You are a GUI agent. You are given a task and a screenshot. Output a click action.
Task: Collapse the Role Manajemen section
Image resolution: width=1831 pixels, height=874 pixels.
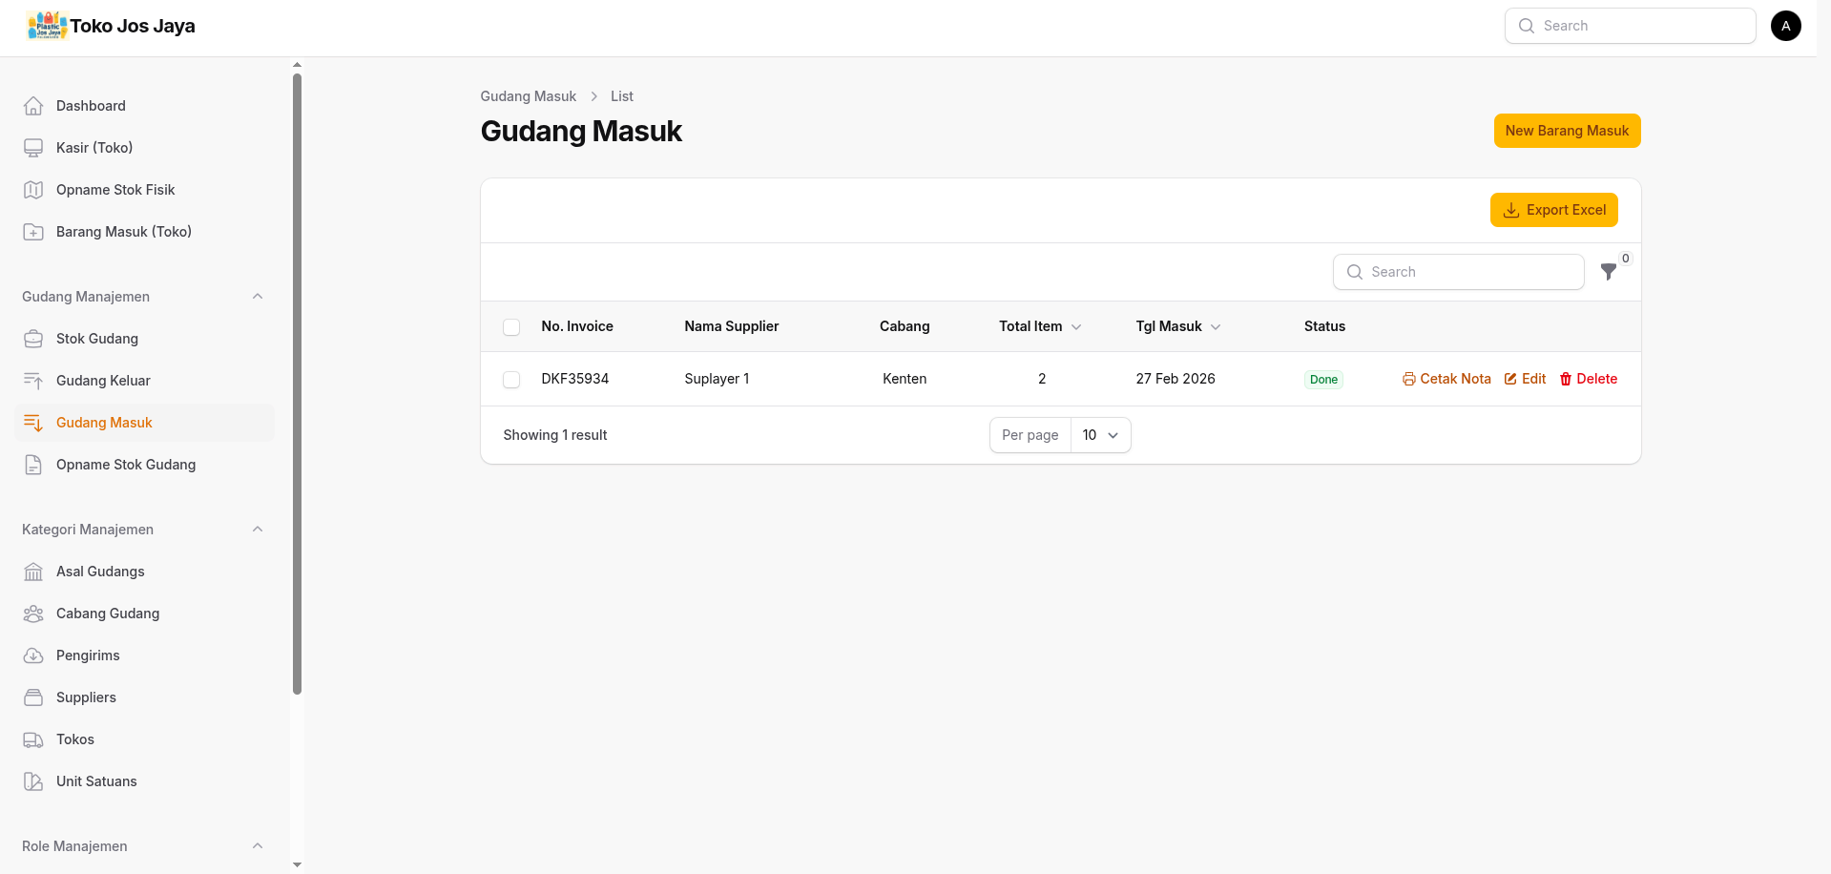click(258, 846)
